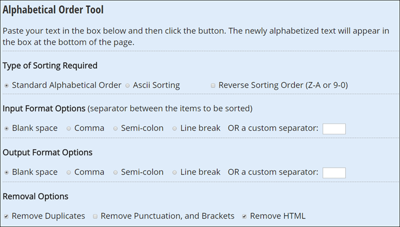Click the Alphabetical Order Tool heading
Viewport: 400px width, 227px height.
tap(53, 10)
